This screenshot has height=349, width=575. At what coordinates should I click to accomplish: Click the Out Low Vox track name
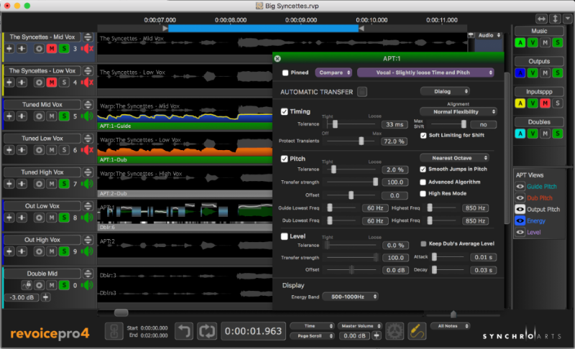pyautogui.click(x=42, y=206)
